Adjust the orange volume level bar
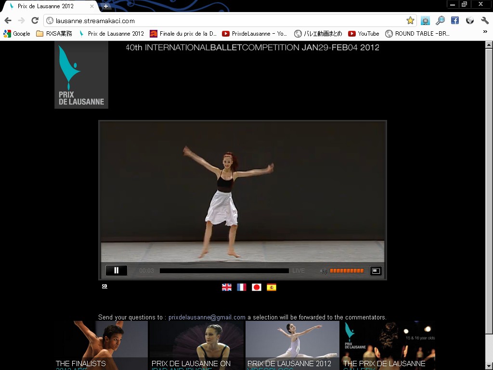The image size is (493, 370). tap(347, 271)
